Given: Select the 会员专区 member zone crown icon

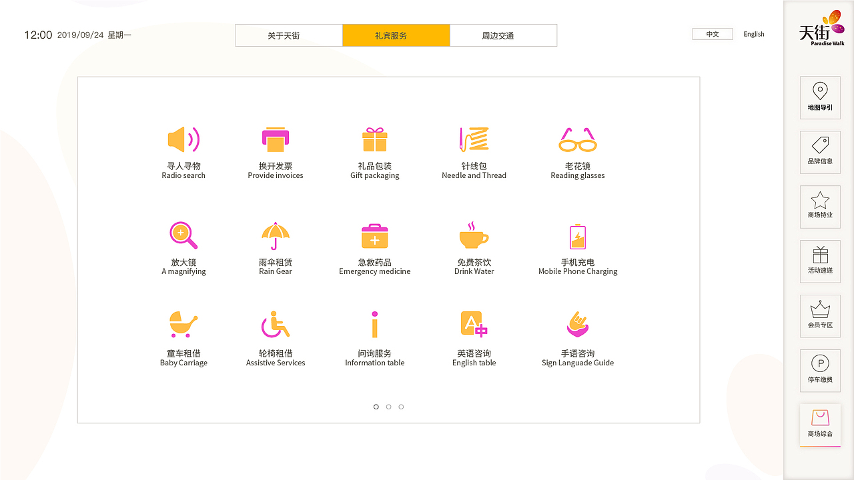Looking at the screenshot, I should coord(820,316).
